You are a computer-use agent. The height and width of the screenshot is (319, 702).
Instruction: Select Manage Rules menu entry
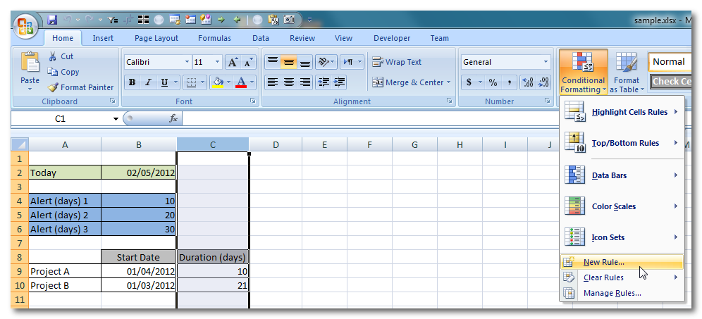pos(612,293)
